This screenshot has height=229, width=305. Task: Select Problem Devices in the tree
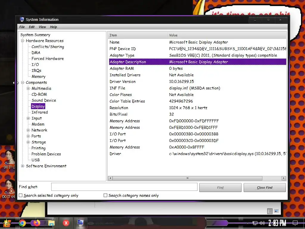point(46,154)
